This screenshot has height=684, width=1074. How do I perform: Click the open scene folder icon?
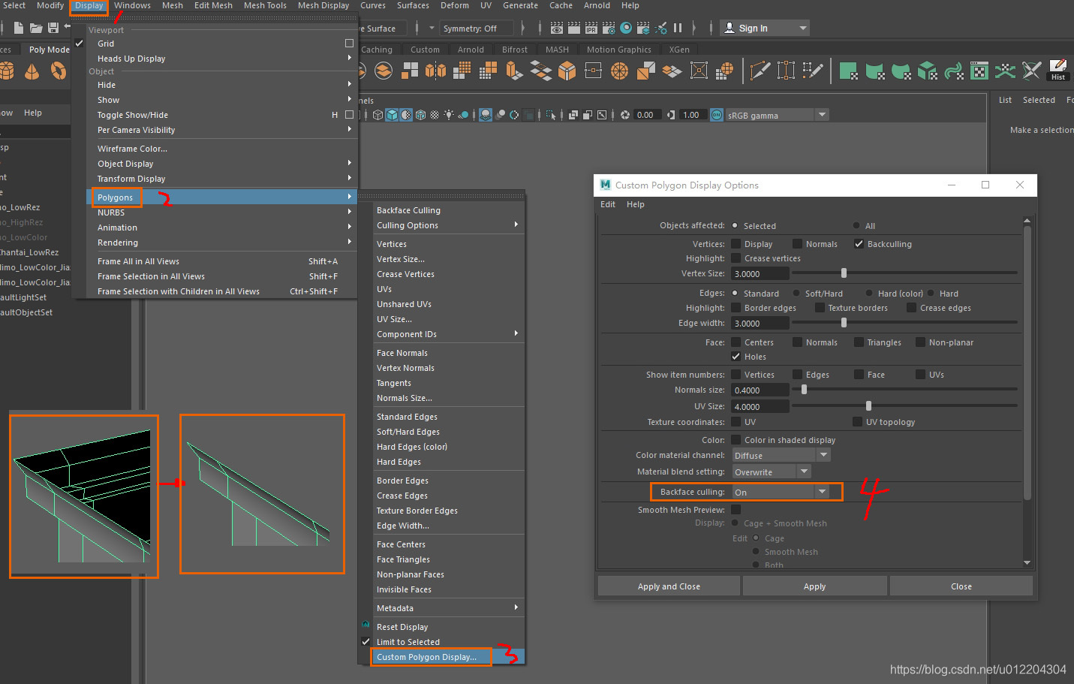[x=35, y=29]
